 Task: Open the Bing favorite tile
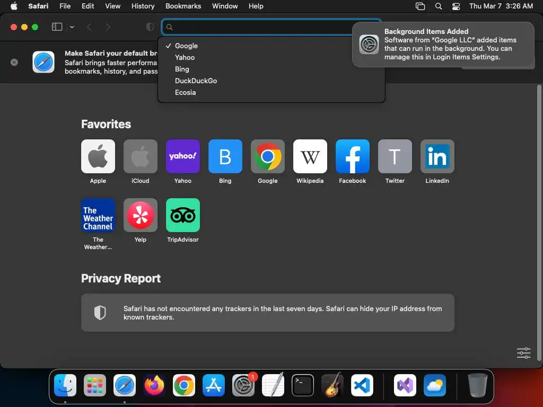click(x=225, y=156)
